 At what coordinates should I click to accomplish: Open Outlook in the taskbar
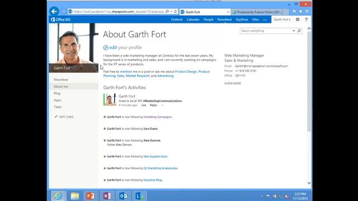pyautogui.click(x=123, y=196)
